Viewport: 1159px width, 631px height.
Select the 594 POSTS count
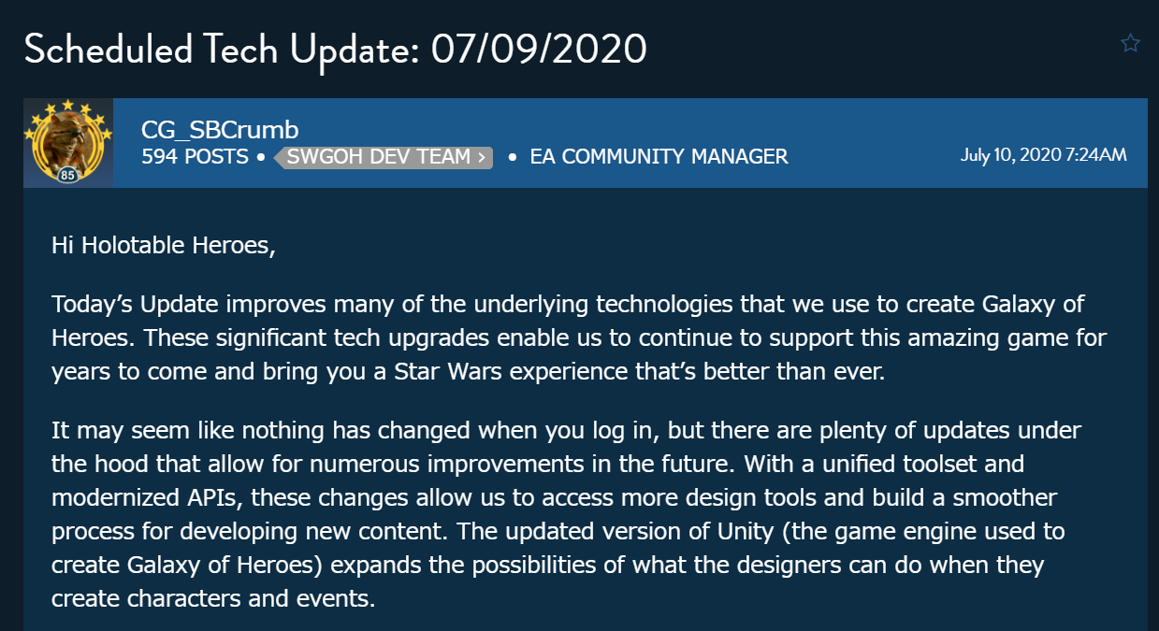pyautogui.click(x=195, y=157)
